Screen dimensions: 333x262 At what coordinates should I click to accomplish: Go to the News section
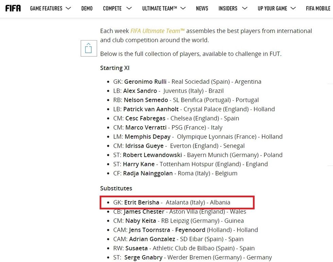202,8
